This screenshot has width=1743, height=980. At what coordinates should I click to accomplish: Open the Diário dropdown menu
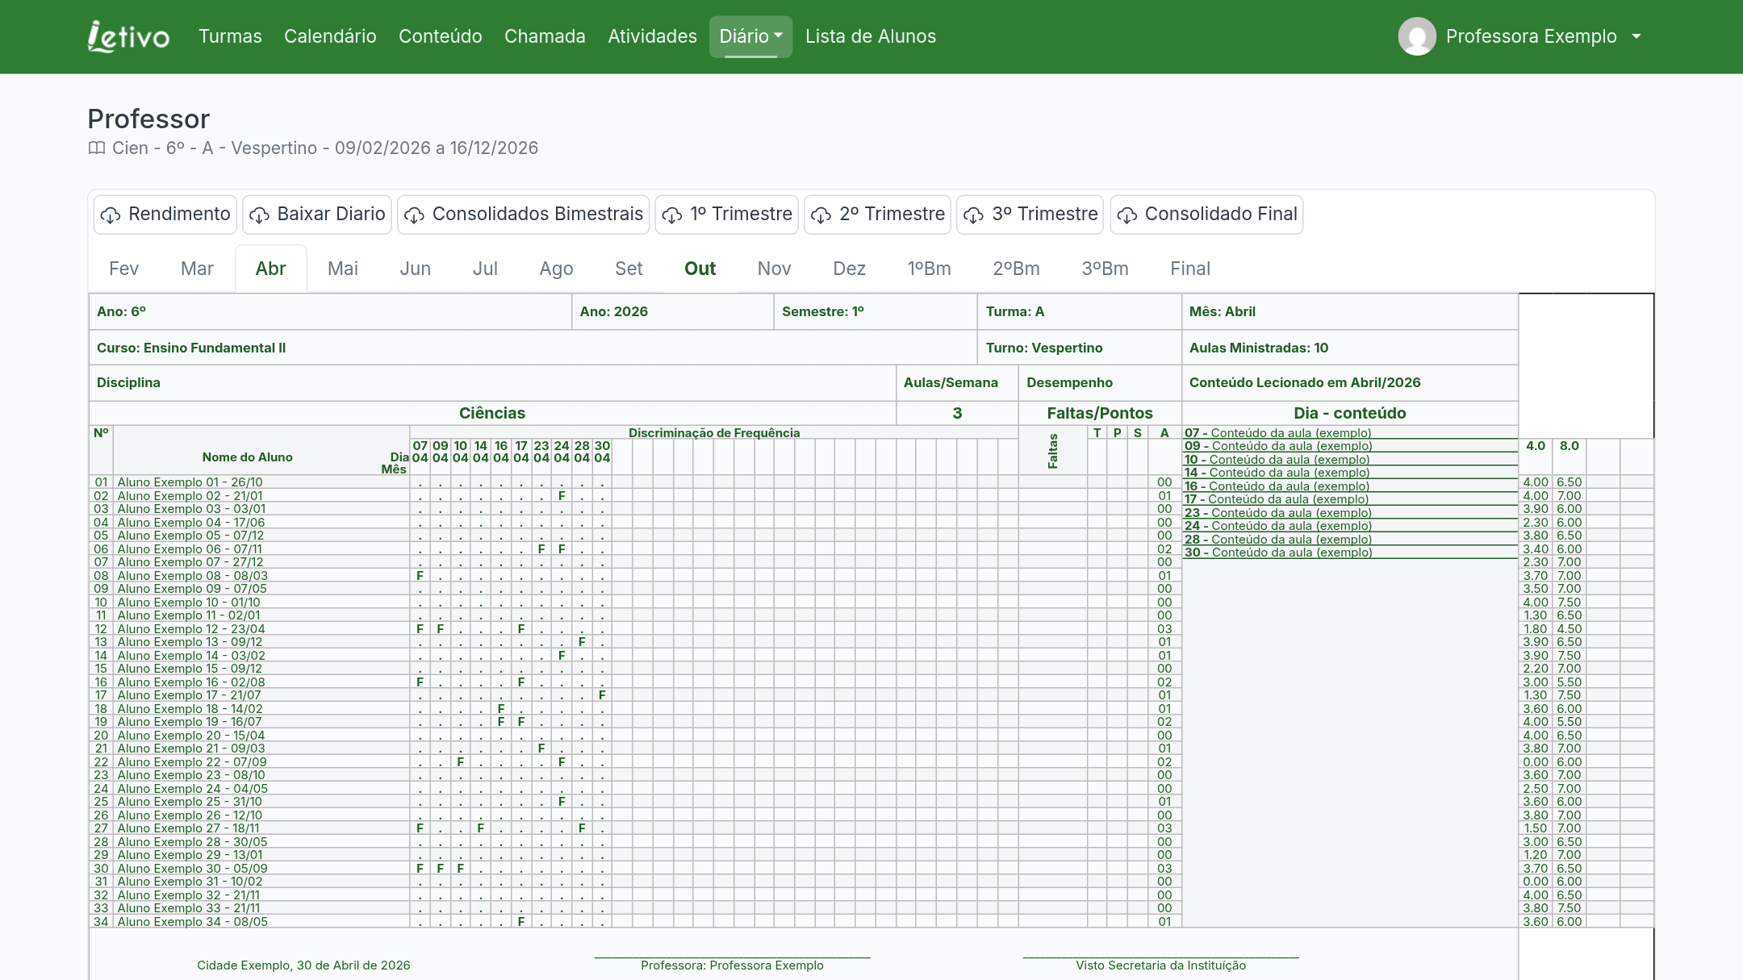point(750,36)
